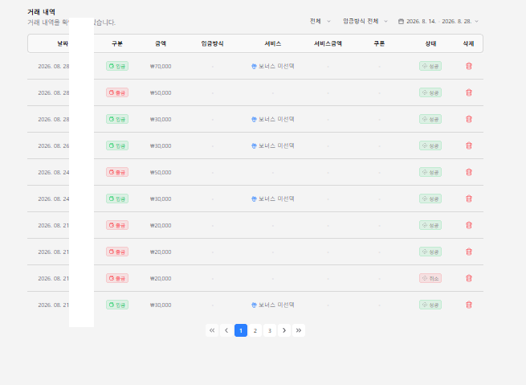526x385 pixels.
Task: Jump to first page with double-left arrows
Action: [x=212, y=330]
